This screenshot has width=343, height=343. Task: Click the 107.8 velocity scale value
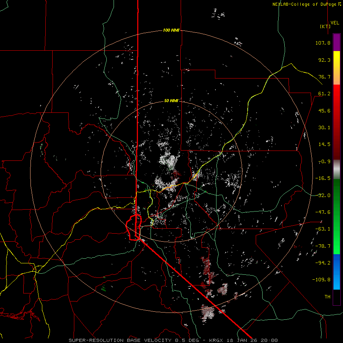pyautogui.click(x=323, y=43)
